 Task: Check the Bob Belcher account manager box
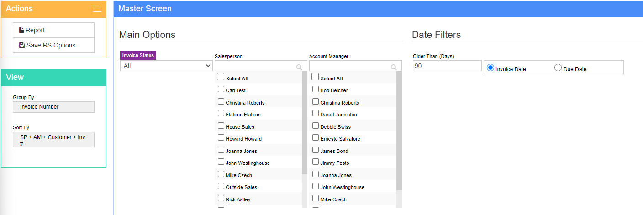[x=316, y=89]
